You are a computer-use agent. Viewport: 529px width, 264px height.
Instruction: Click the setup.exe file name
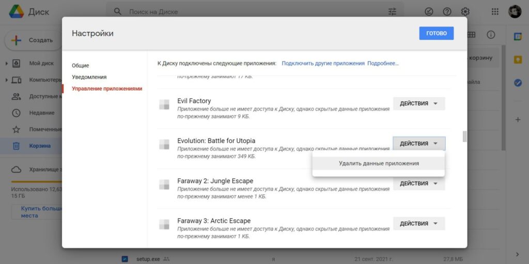point(148,259)
